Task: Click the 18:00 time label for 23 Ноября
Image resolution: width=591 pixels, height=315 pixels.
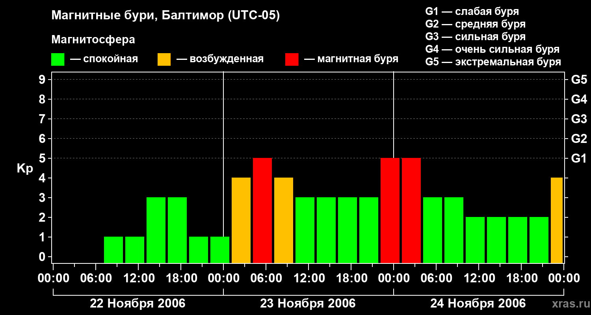Action: click(x=351, y=278)
